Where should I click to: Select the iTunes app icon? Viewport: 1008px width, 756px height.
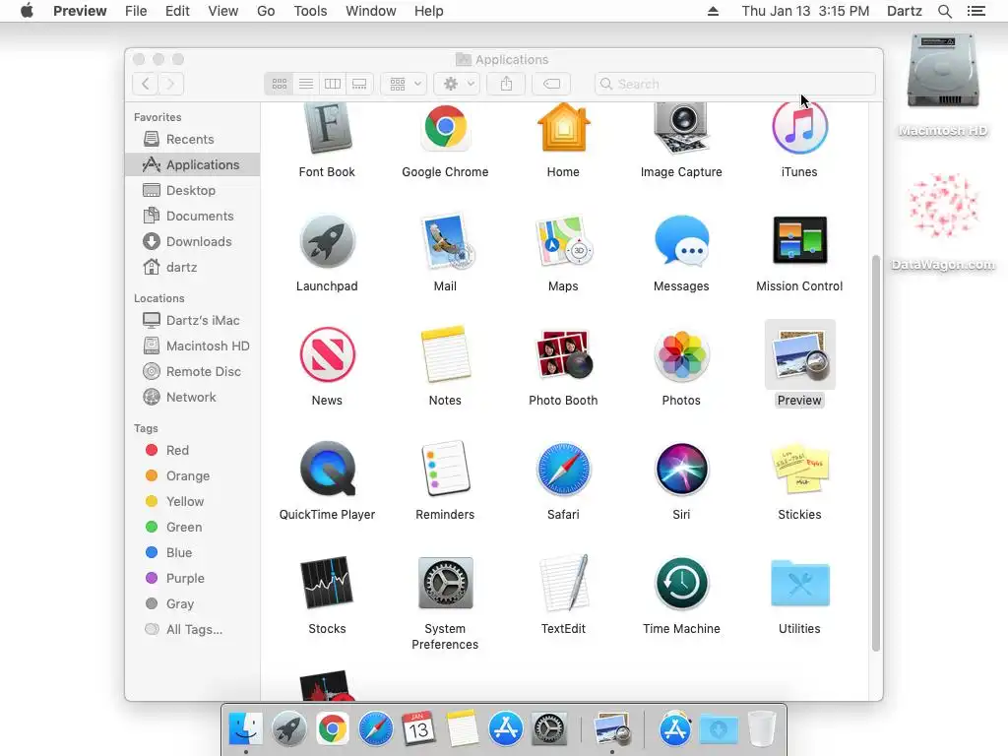[799, 127]
